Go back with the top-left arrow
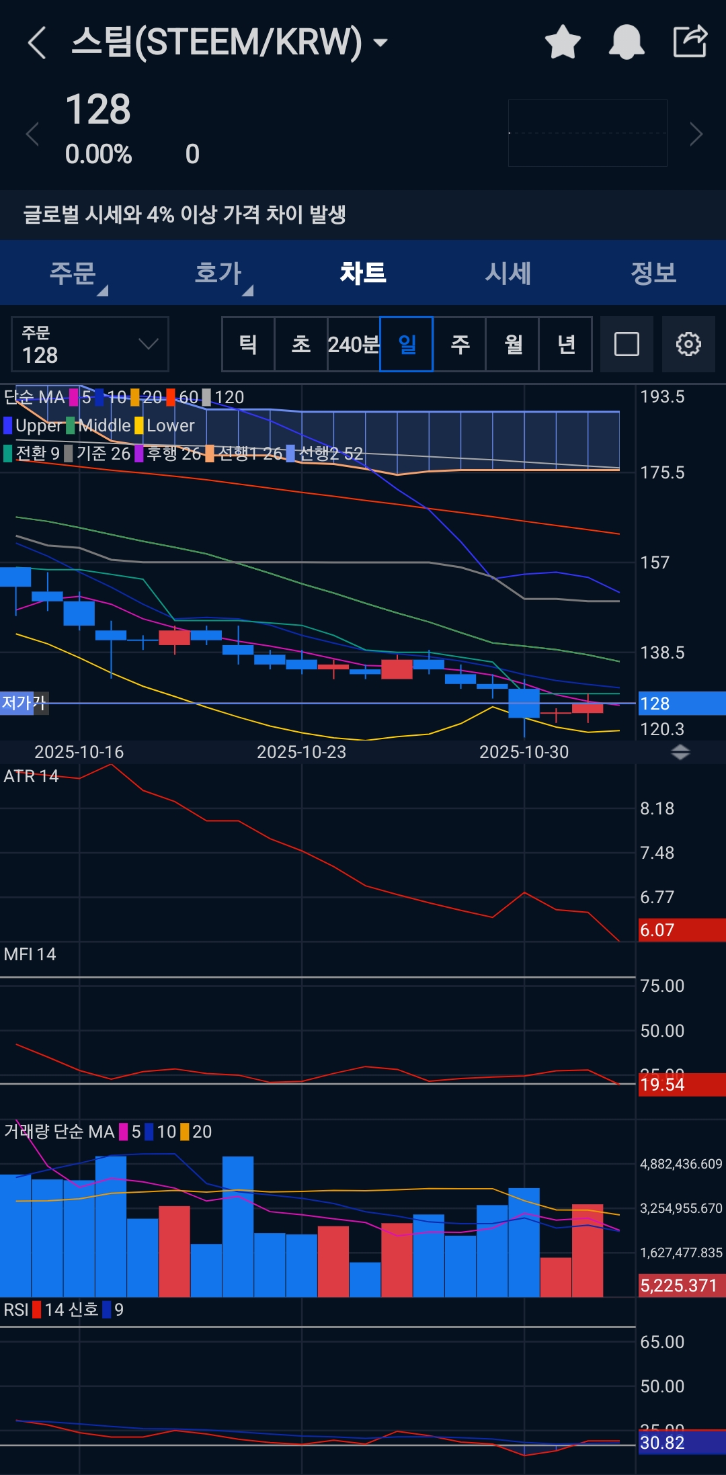Screen dimensions: 726x1475 point(37,42)
